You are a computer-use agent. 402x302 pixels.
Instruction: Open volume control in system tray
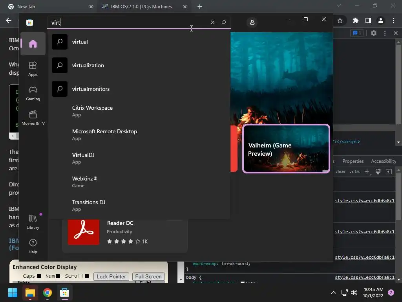(354, 293)
